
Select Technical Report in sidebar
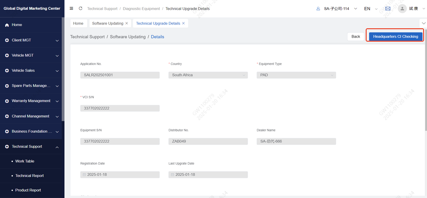click(x=29, y=176)
